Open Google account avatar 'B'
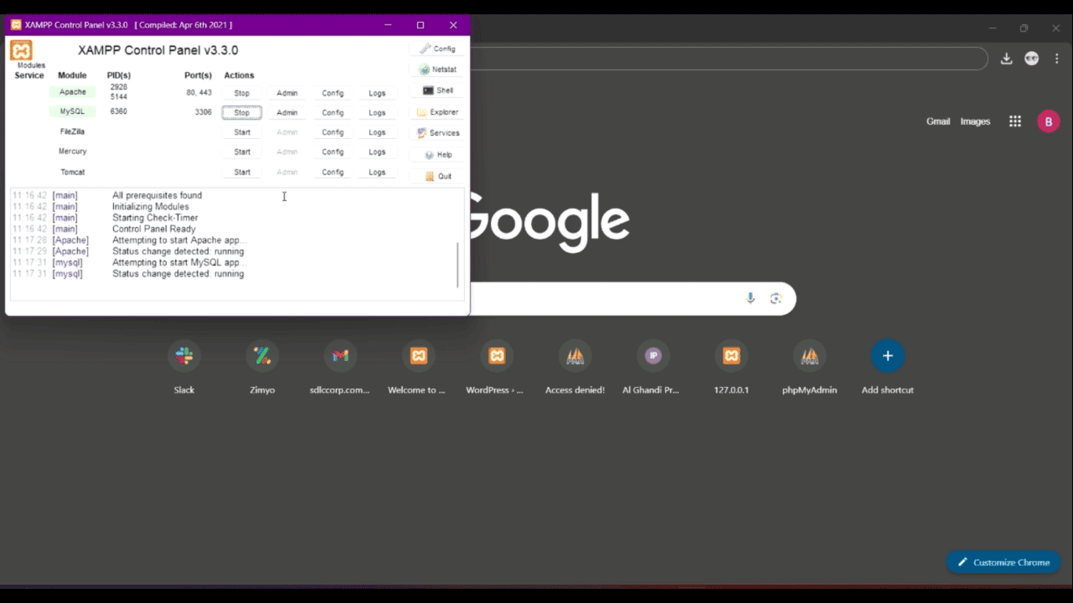Screen dimensions: 1073x603 [1049, 121]
